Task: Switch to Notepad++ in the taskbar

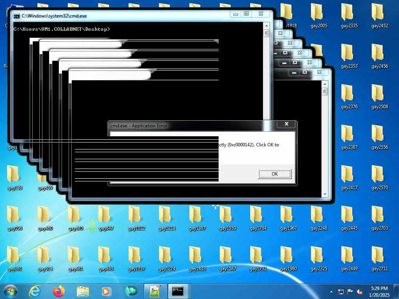Action: pyautogui.click(x=155, y=291)
